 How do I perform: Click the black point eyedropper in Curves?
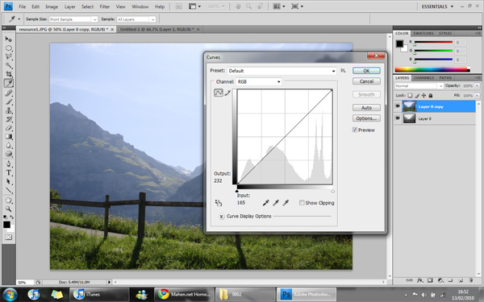click(265, 202)
